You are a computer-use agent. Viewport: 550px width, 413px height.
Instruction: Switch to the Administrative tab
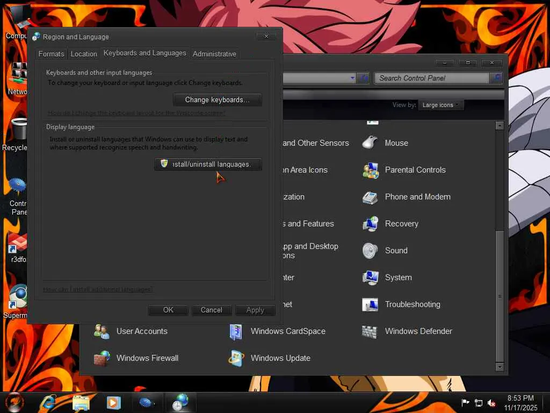click(x=214, y=54)
